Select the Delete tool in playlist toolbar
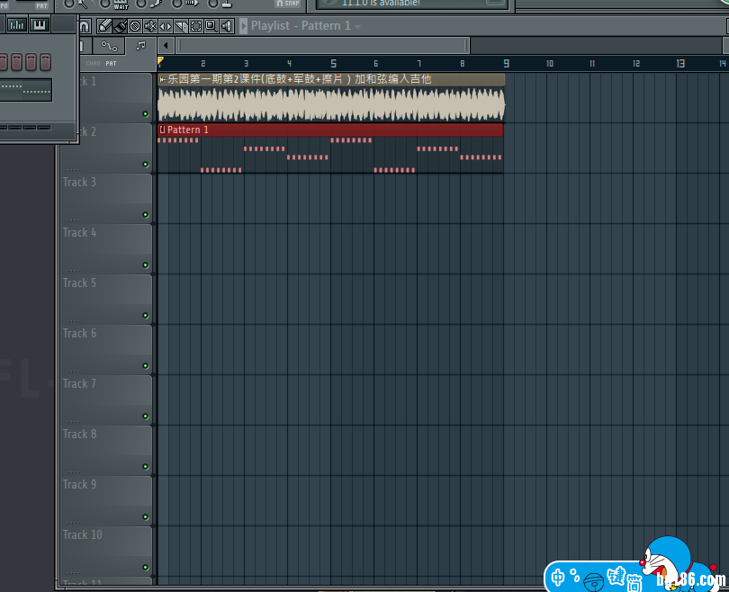The width and height of the screenshot is (729, 592). coord(134,26)
